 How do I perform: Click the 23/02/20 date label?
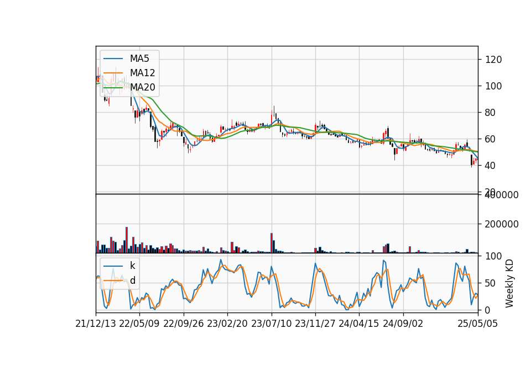click(227, 324)
